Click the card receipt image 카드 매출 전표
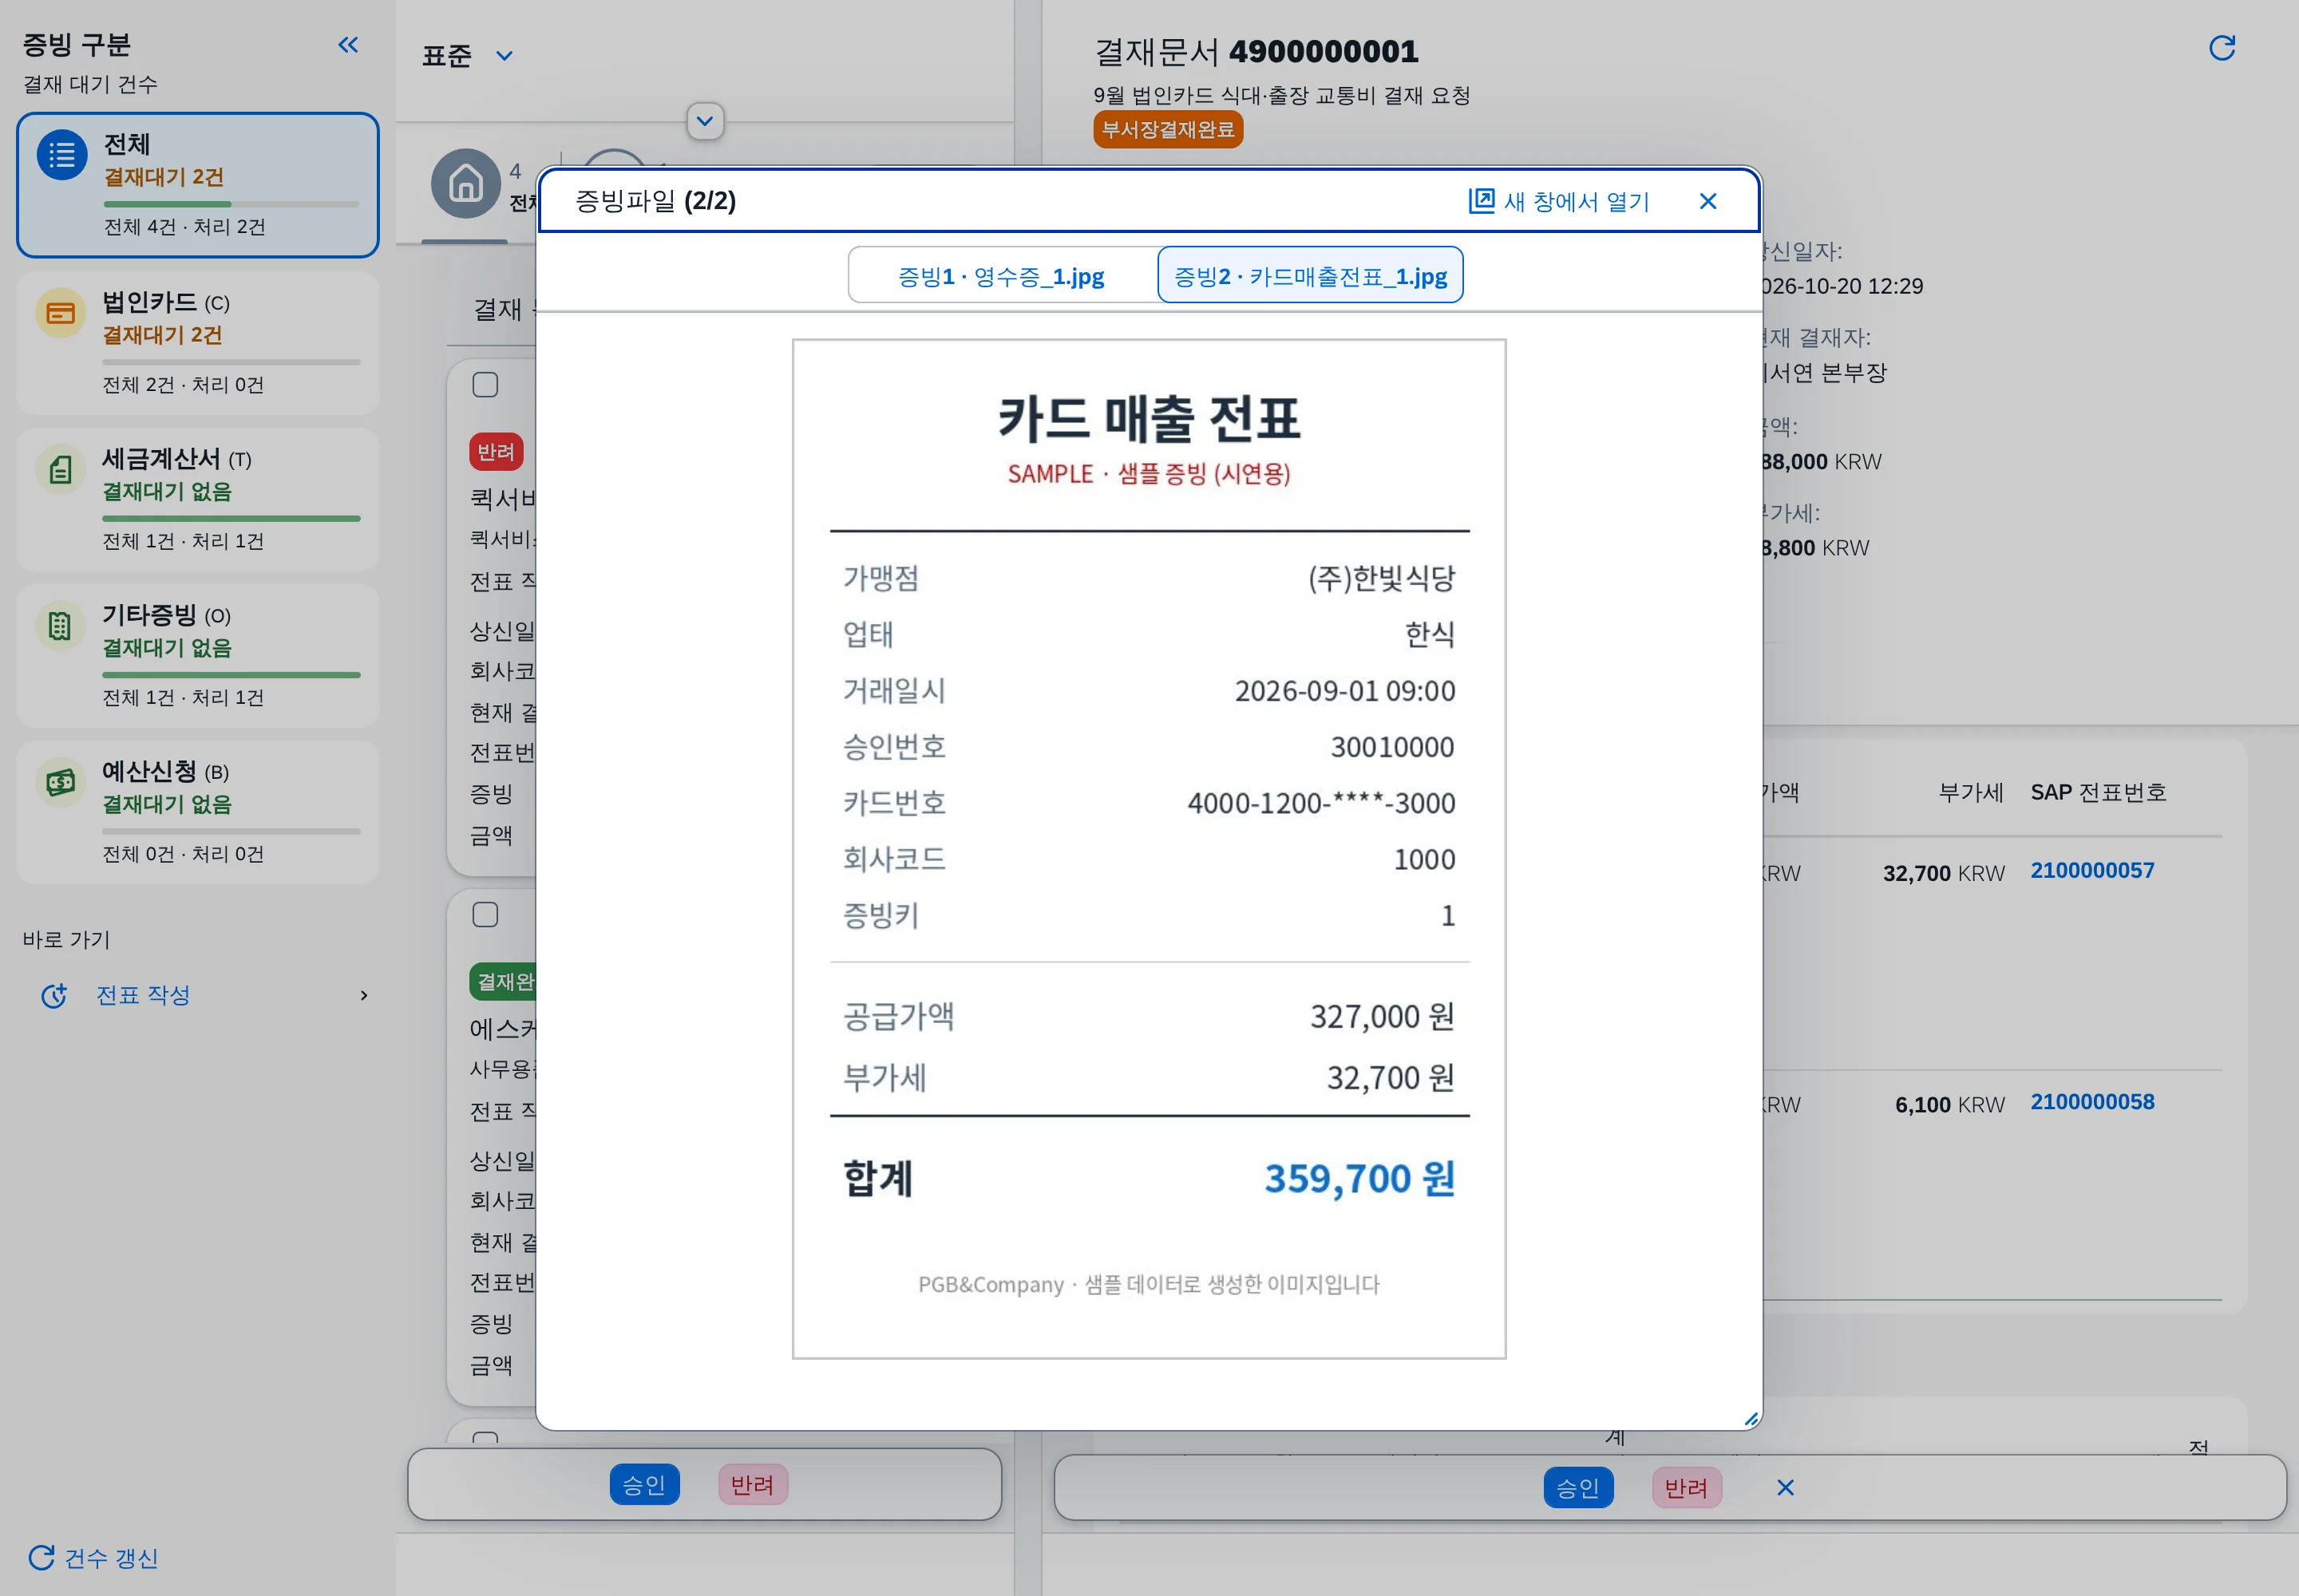The image size is (2299, 1596). click(x=1149, y=848)
